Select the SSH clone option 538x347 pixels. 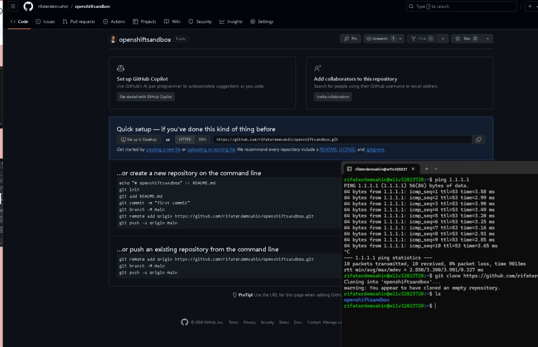click(x=202, y=140)
